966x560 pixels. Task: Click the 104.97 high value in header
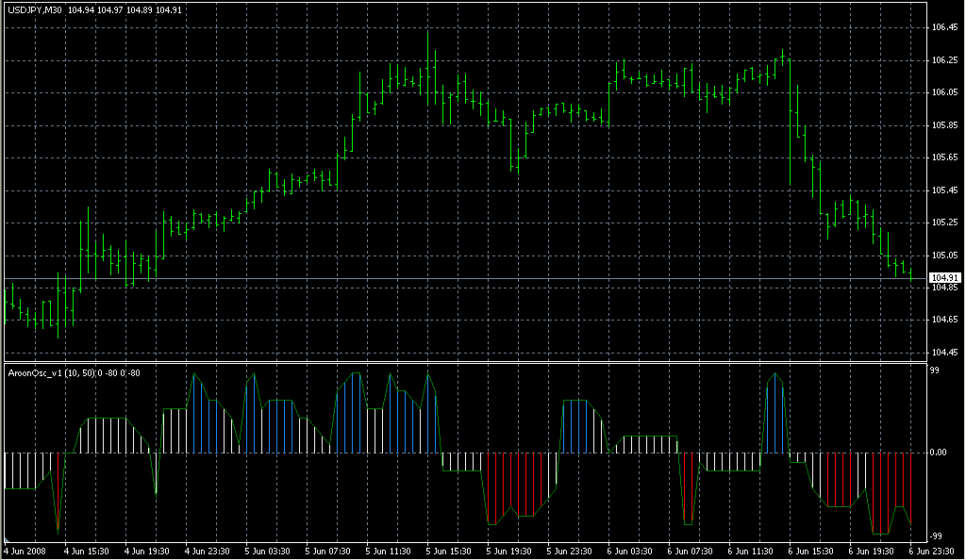(109, 9)
